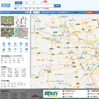This screenshot has width=99, height=99.
Task: Zoom out with the map minus button
Action: pos(34,31)
